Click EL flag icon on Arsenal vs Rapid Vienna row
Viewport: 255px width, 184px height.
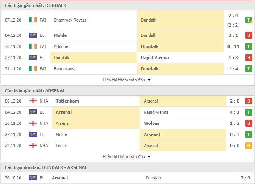(33, 112)
